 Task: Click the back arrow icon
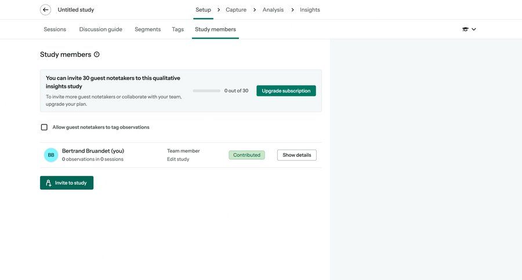45,10
